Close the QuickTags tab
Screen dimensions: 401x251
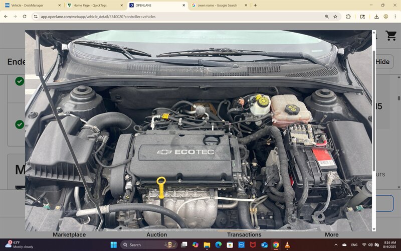tap(121, 5)
